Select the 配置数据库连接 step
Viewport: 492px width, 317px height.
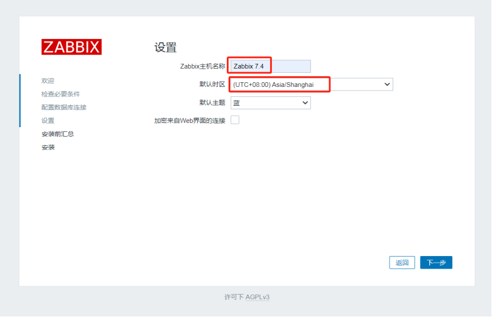point(64,107)
